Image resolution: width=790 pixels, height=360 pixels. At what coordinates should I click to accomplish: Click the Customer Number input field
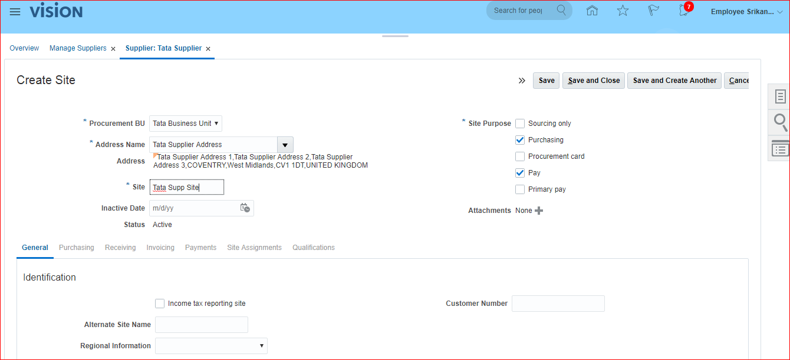pos(558,304)
